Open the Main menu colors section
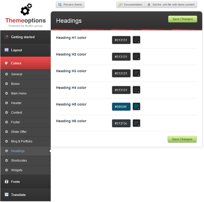204x202 pixels. click(19, 93)
